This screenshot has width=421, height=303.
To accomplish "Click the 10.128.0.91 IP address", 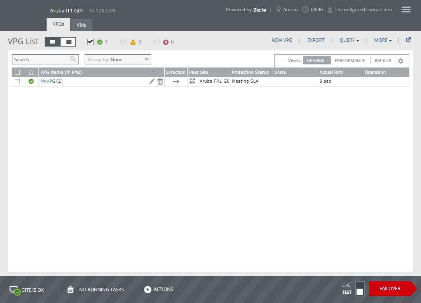I will pos(102,11).
